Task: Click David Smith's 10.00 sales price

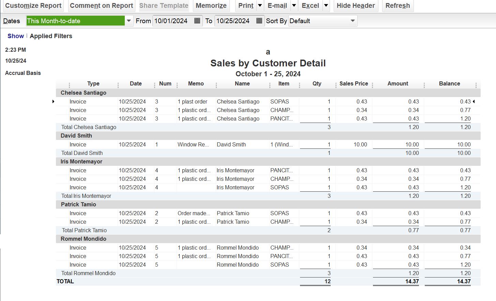Action: (x=360, y=145)
